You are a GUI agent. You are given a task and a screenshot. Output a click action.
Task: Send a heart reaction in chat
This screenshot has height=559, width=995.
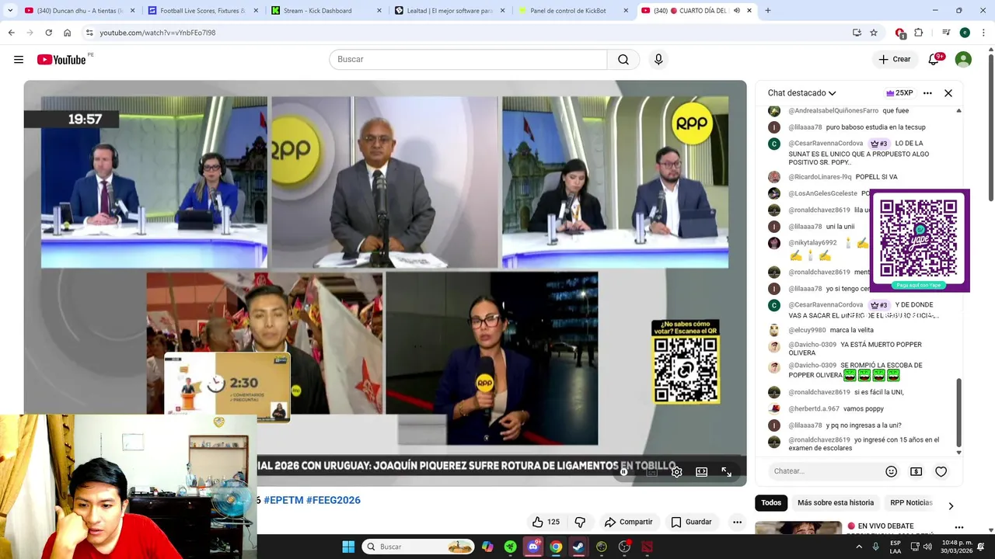point(941,471)
